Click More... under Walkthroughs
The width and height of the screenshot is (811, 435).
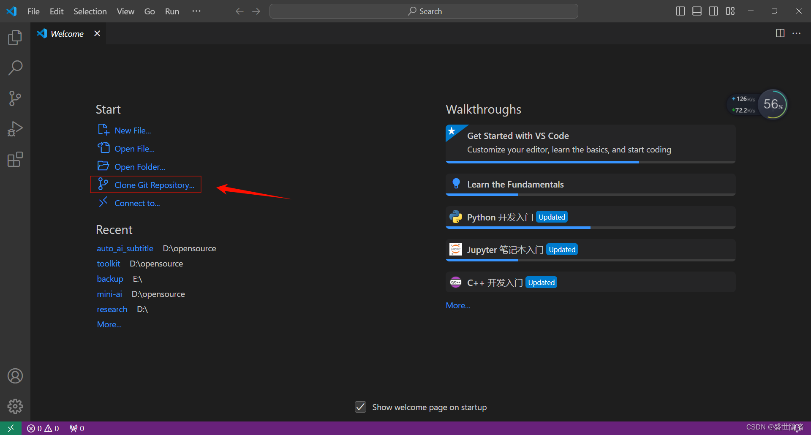[x=458, y=305]
